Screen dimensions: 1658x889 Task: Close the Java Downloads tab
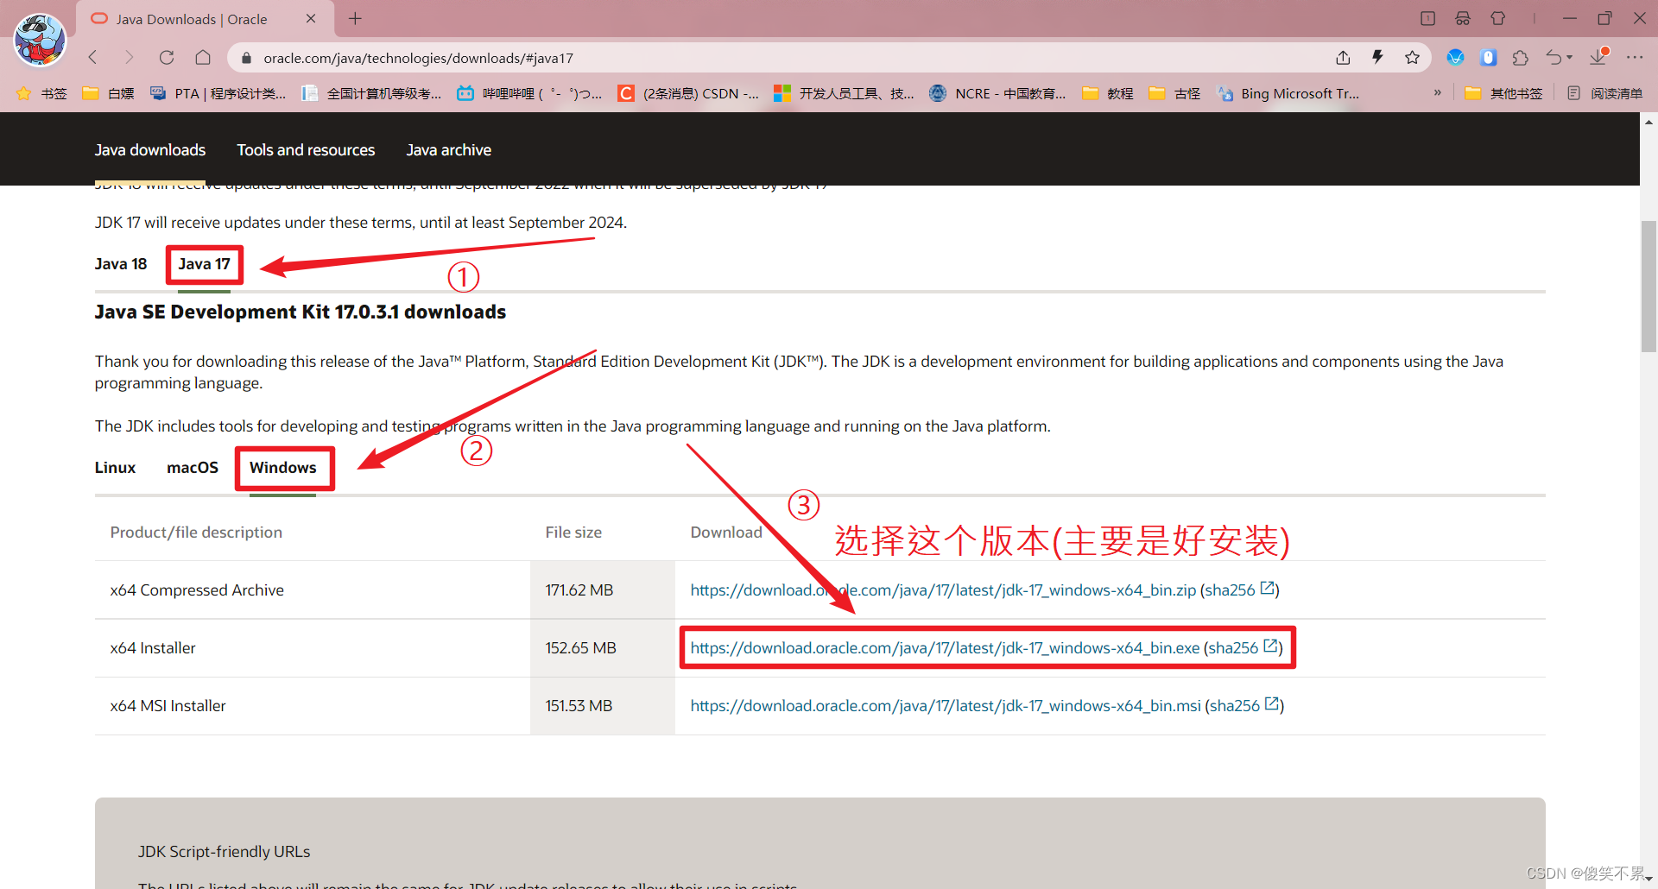311,18
